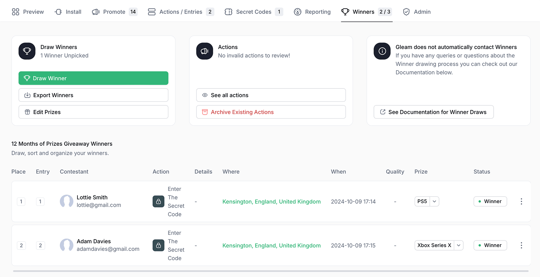Open three-dot menu for Adam Davies
The width and height of the screenshot is (540, 277).
(521, 246)
